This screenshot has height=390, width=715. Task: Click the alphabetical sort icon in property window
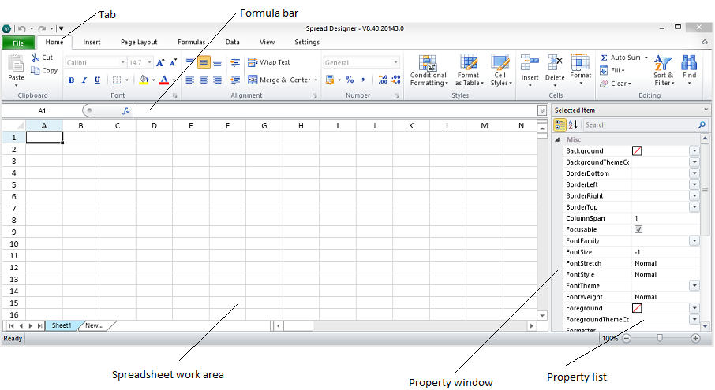click(x=574, y=124)
